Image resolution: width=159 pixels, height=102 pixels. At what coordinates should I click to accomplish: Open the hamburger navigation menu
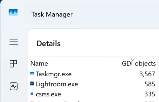pos(14,42)
